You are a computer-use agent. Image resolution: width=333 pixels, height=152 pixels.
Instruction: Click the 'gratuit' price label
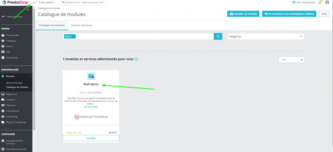113,132
